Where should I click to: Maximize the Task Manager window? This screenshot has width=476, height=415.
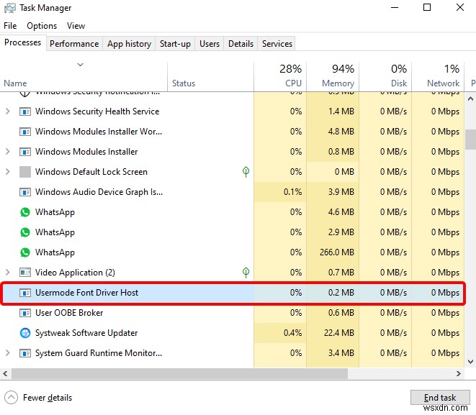pos(427,7)
